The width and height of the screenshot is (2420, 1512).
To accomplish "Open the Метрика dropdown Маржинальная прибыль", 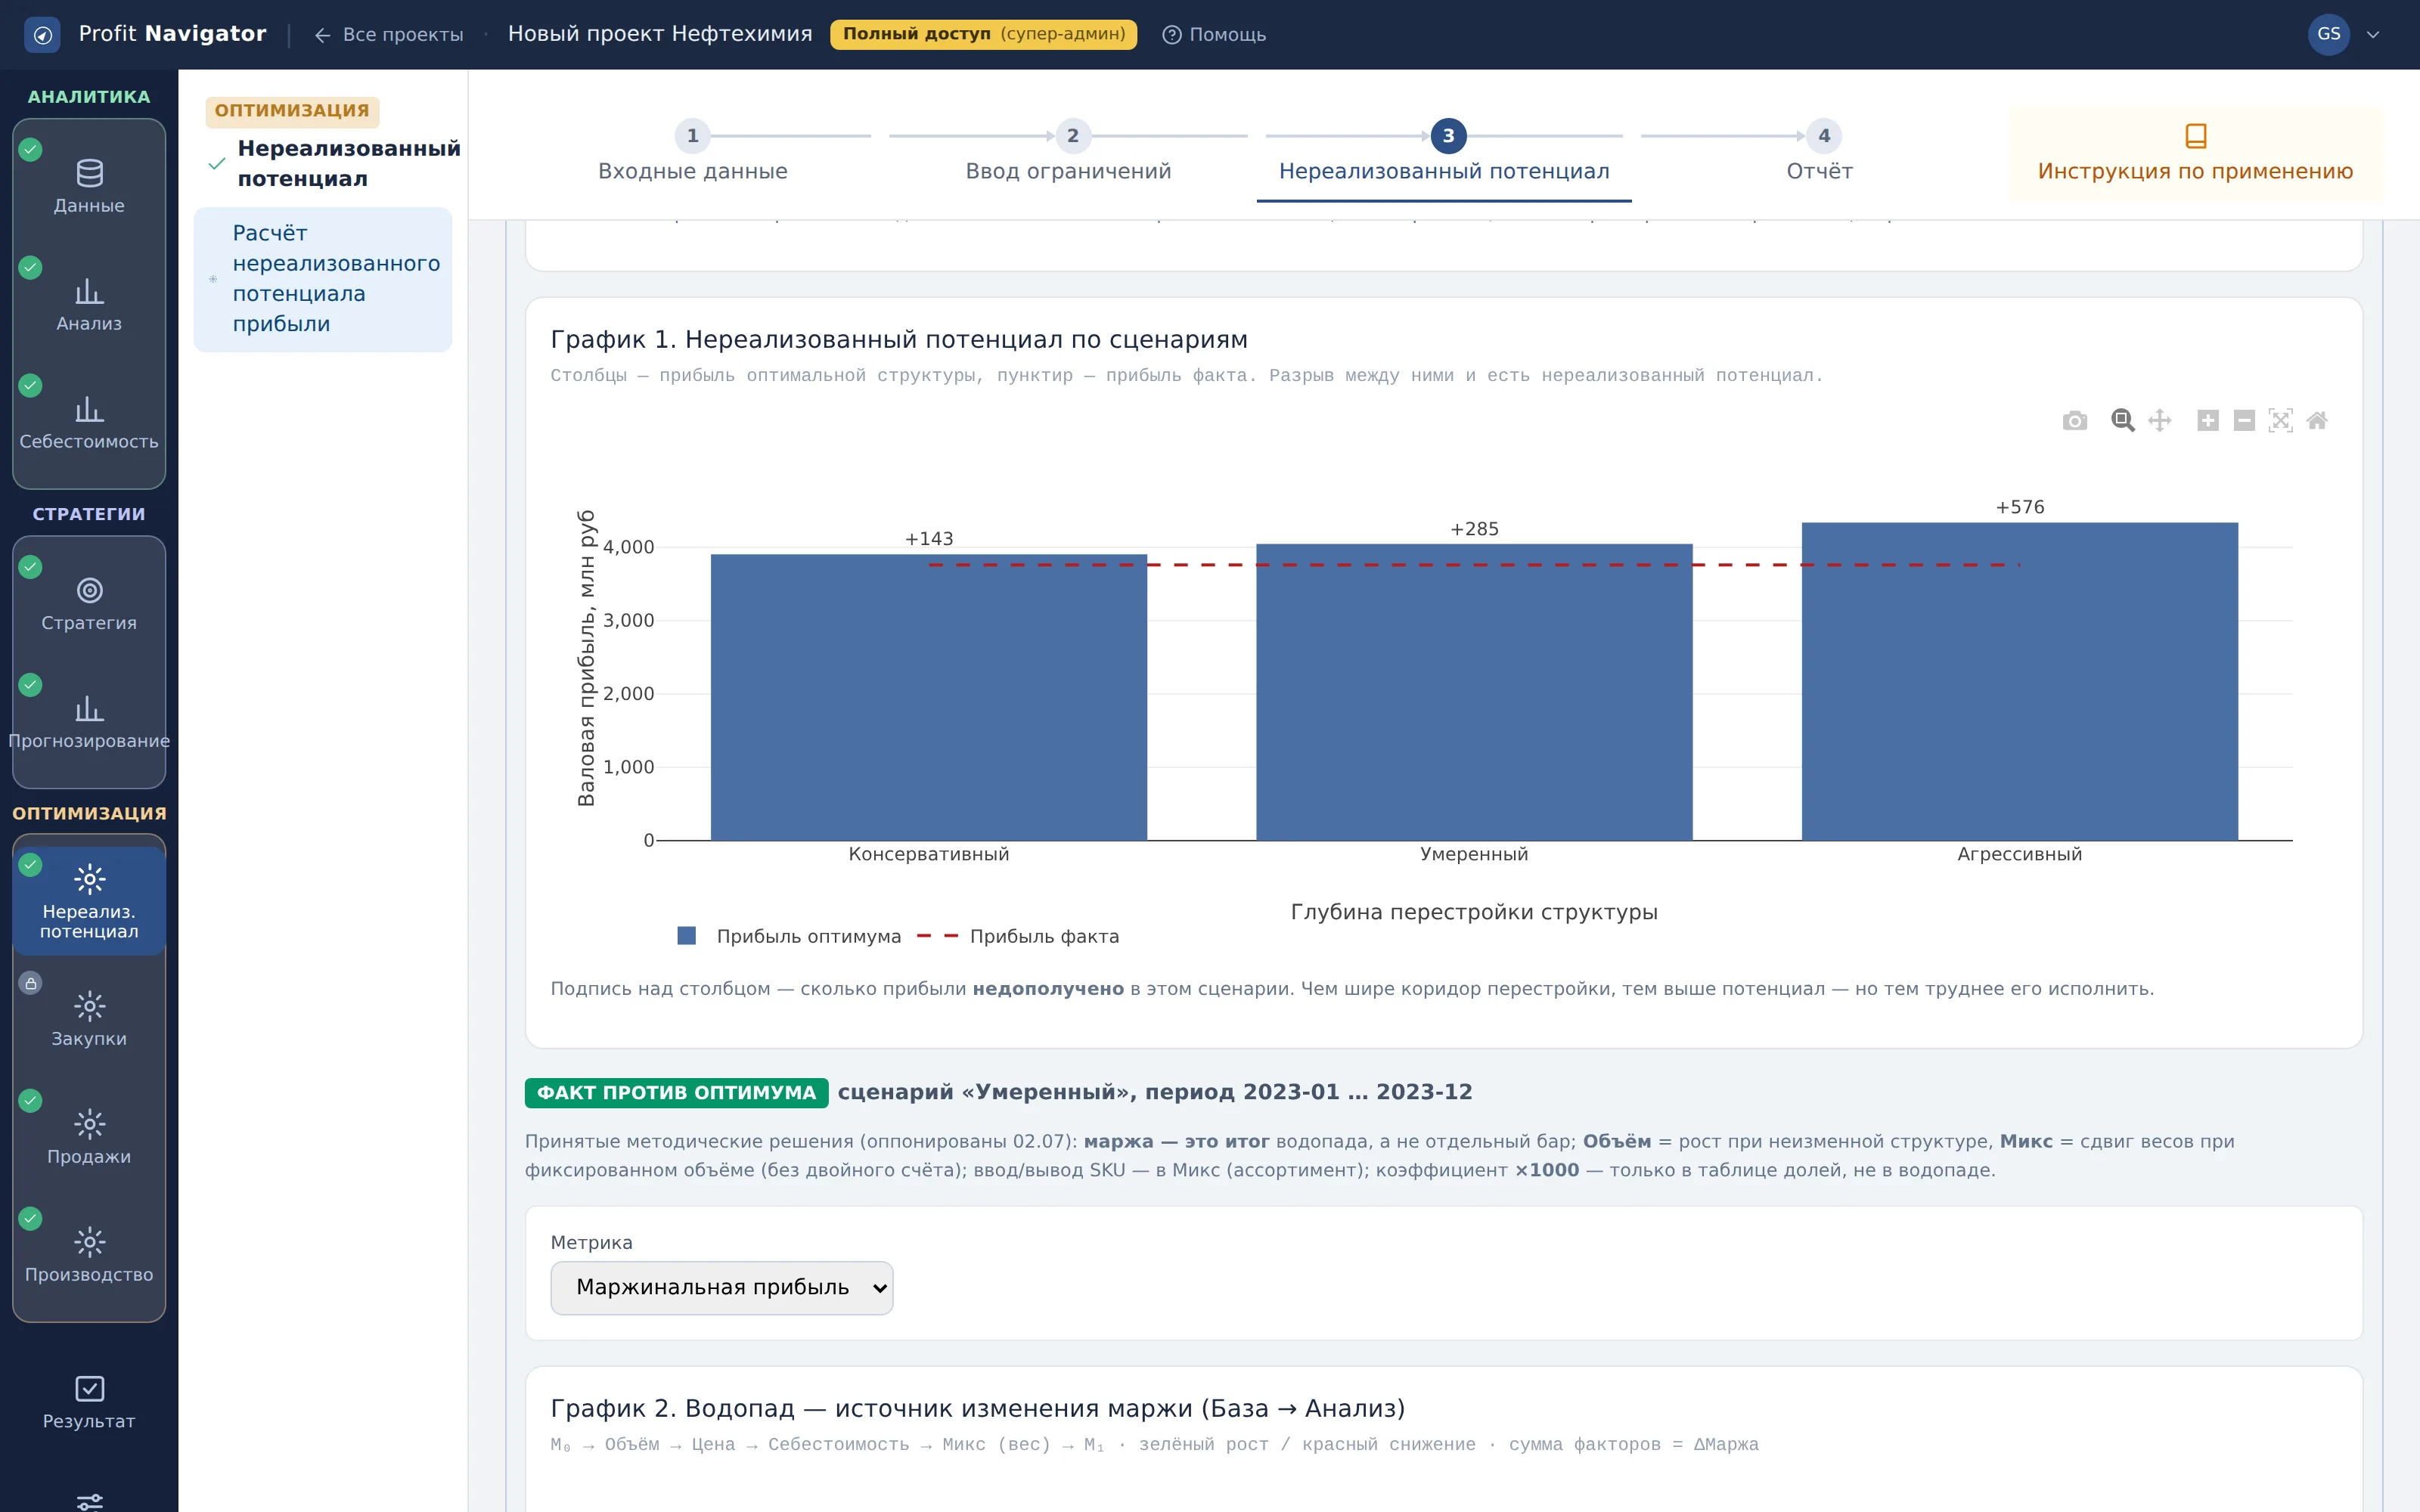I will (721, 1287).
